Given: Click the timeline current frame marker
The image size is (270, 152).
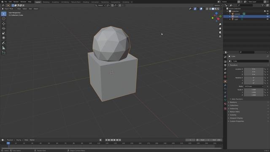Looking at the screenshot, I should pos(8,143).
